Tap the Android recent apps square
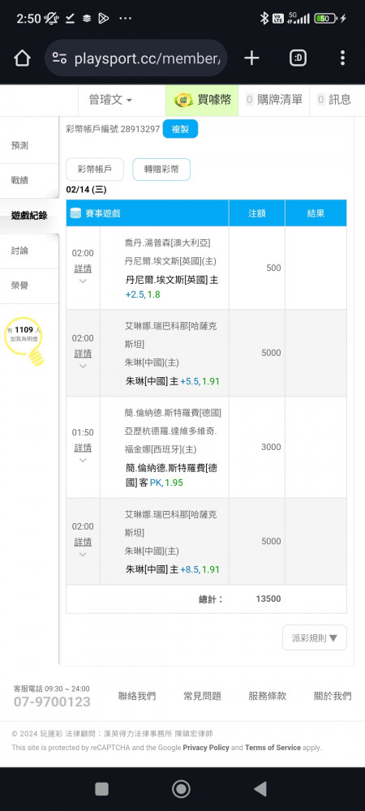Image resolution: width=365 pixels, height=811 pixels. click(102, 789)
